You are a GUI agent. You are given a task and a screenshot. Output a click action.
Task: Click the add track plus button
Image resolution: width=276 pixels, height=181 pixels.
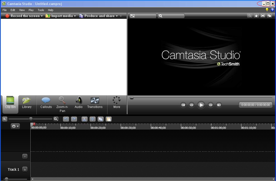pos(25,156)
